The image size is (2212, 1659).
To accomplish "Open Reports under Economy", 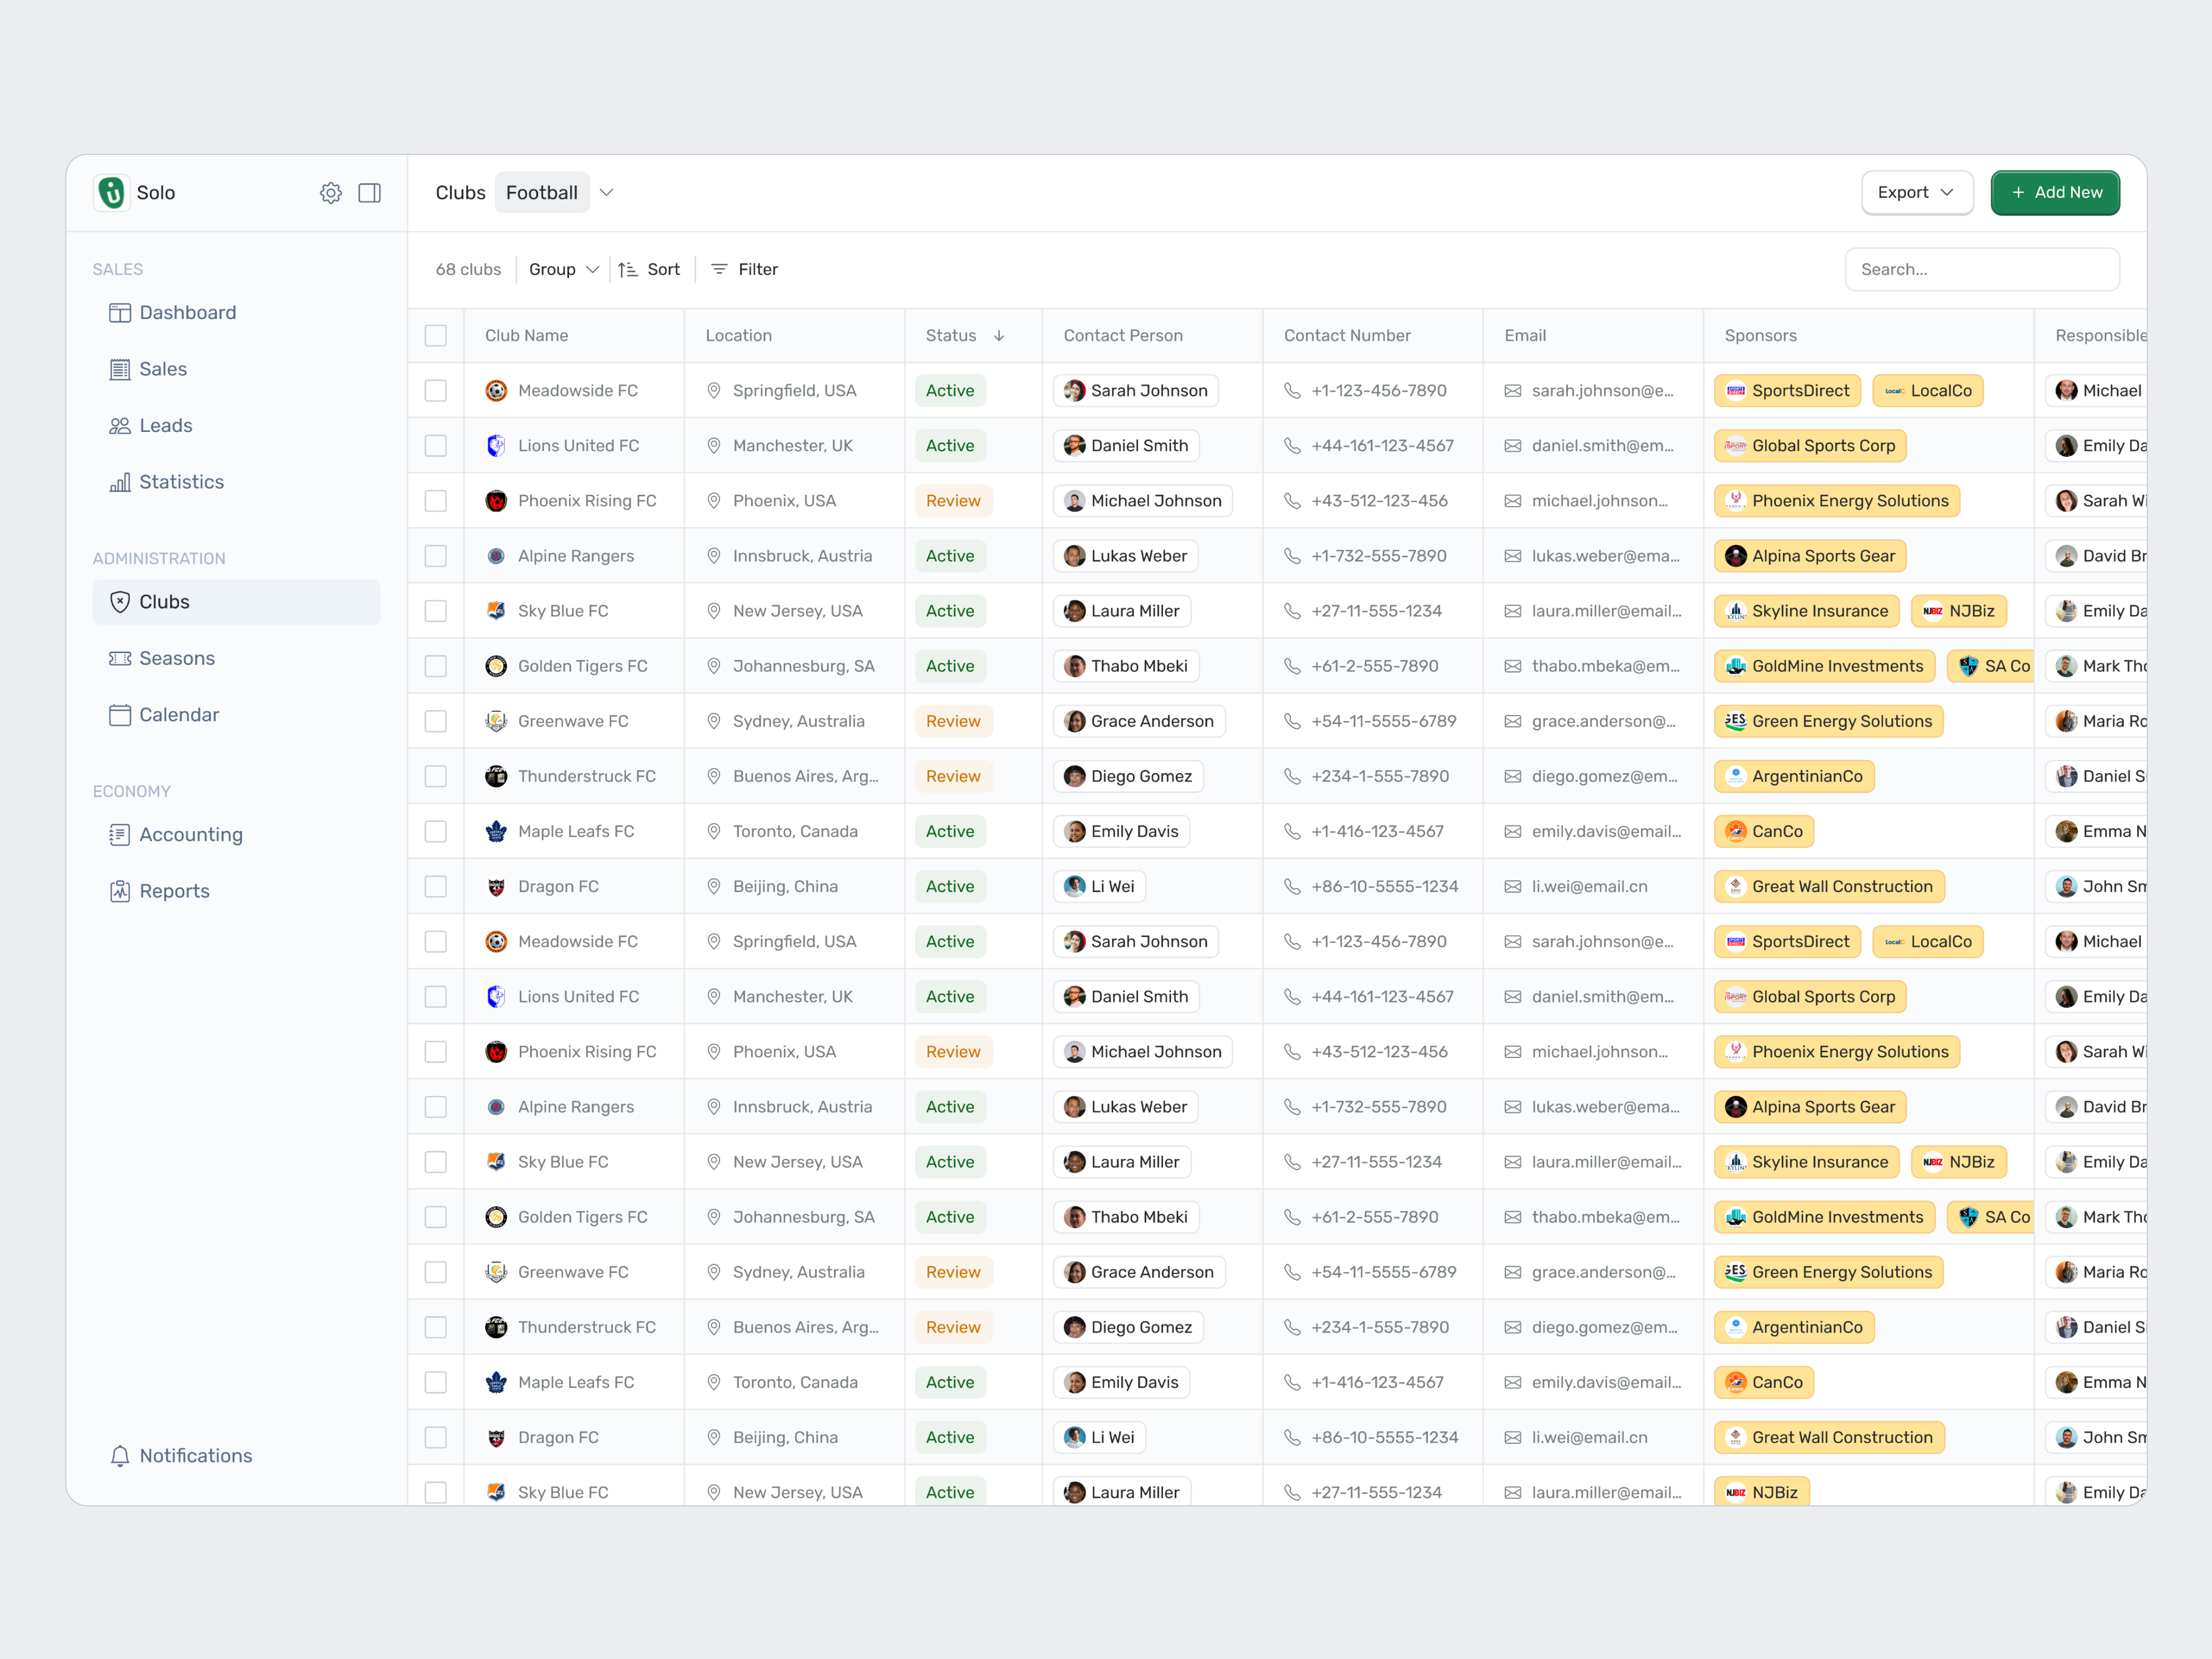I will point(174,890).
